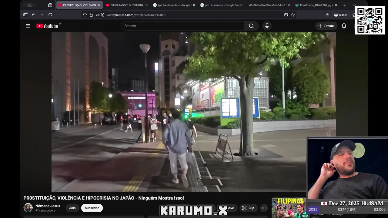
Task: Open the YouTube hamburger guide menu
Action: click(28, 26)
